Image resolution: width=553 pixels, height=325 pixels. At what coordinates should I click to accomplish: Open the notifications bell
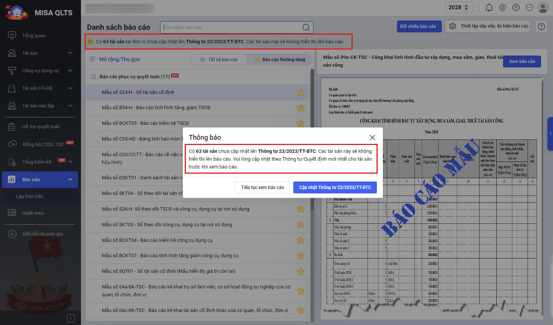point(489,7)
